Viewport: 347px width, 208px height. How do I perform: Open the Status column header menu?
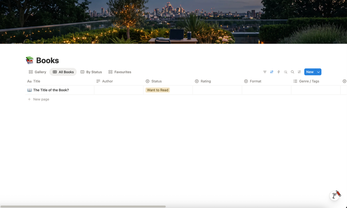168,81
